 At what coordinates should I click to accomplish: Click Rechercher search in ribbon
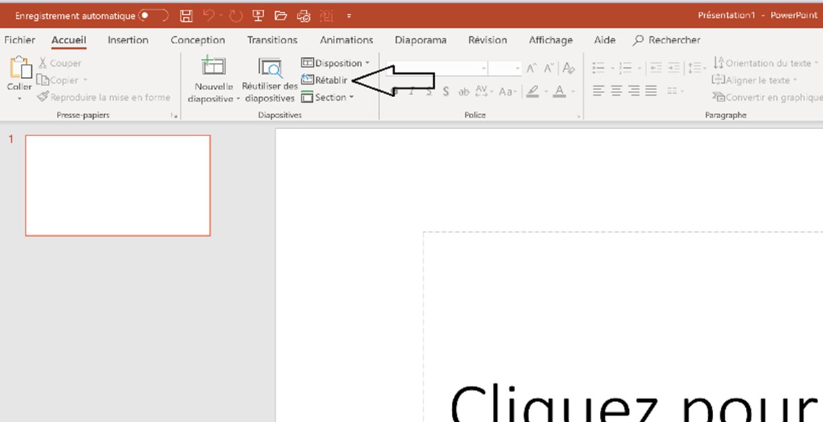(x=667, y=40)
